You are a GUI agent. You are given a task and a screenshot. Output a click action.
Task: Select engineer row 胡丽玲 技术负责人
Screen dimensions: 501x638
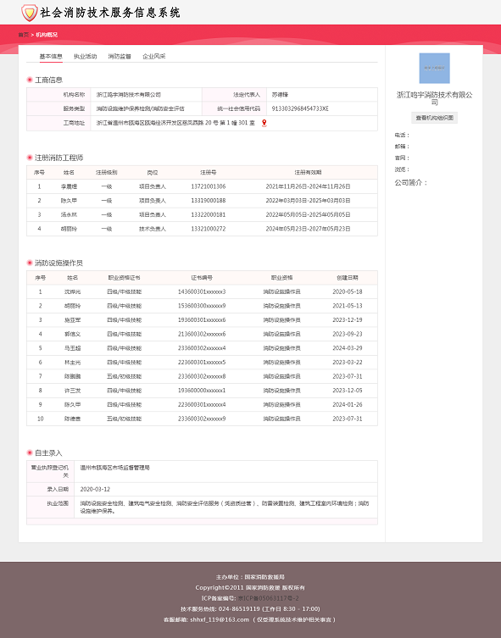[x=202, y=229]
